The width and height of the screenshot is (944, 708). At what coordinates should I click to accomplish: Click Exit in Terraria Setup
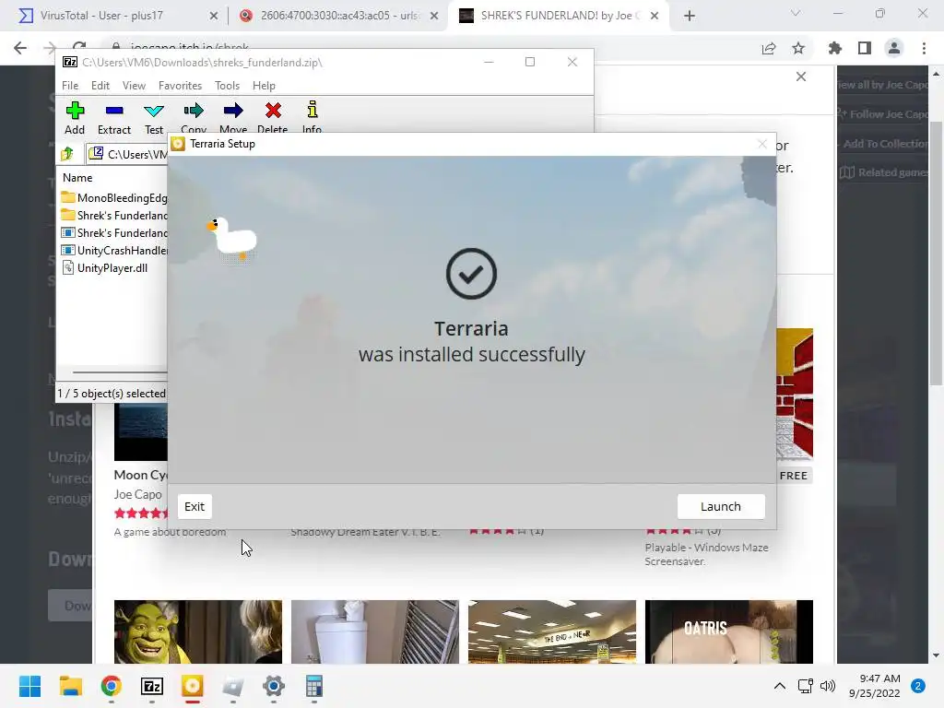coord(195,506)
